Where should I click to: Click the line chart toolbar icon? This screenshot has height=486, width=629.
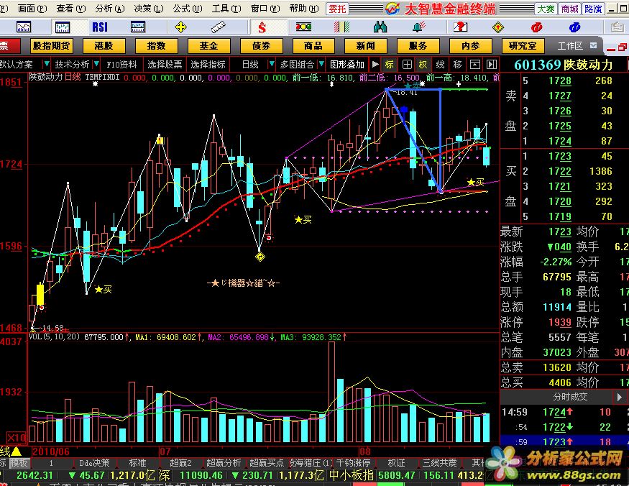click(x=24, y=27)
